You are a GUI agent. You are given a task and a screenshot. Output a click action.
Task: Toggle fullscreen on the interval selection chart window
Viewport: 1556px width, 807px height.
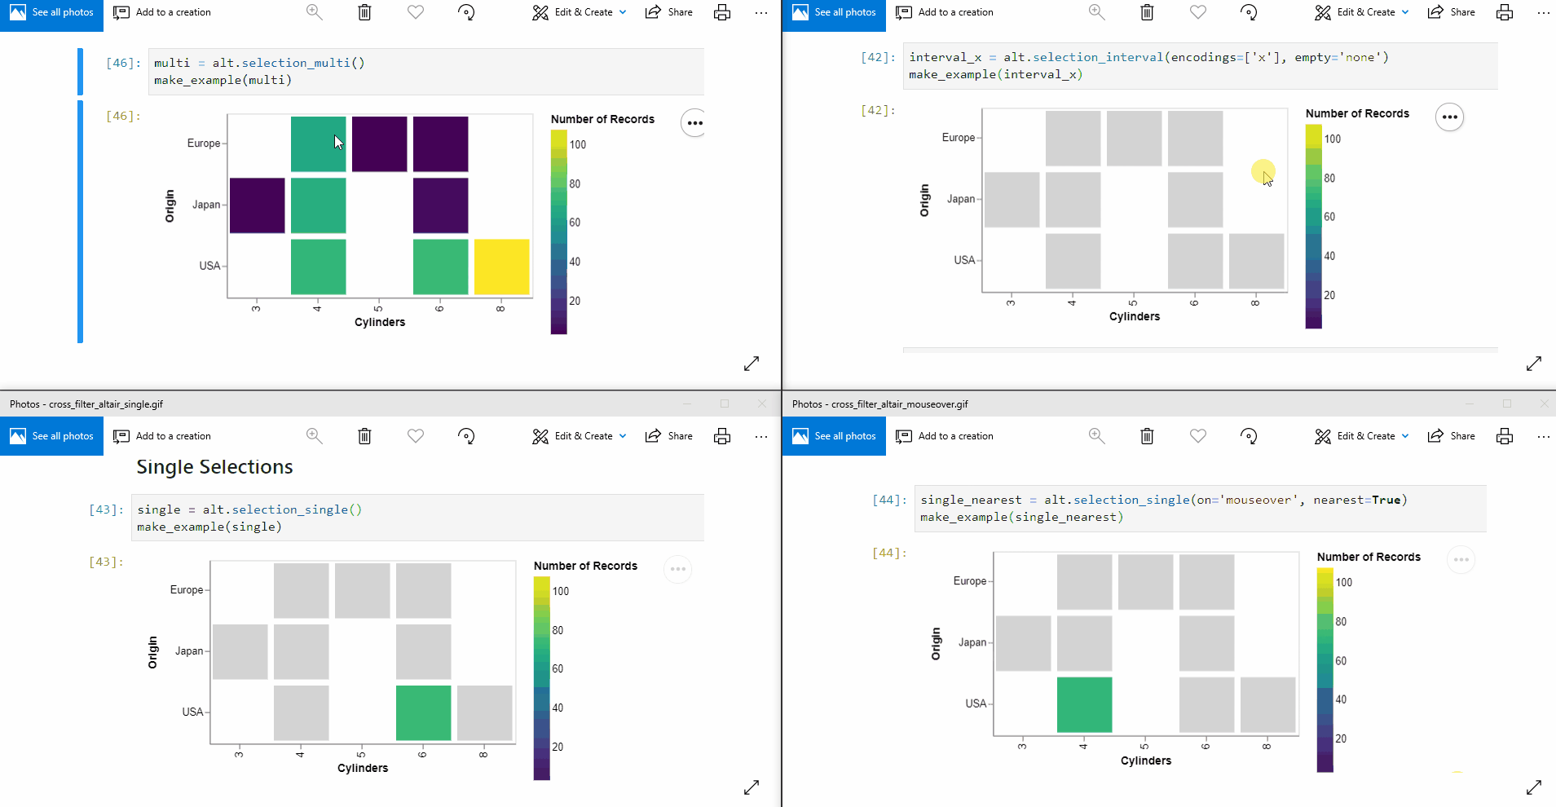1536,364
